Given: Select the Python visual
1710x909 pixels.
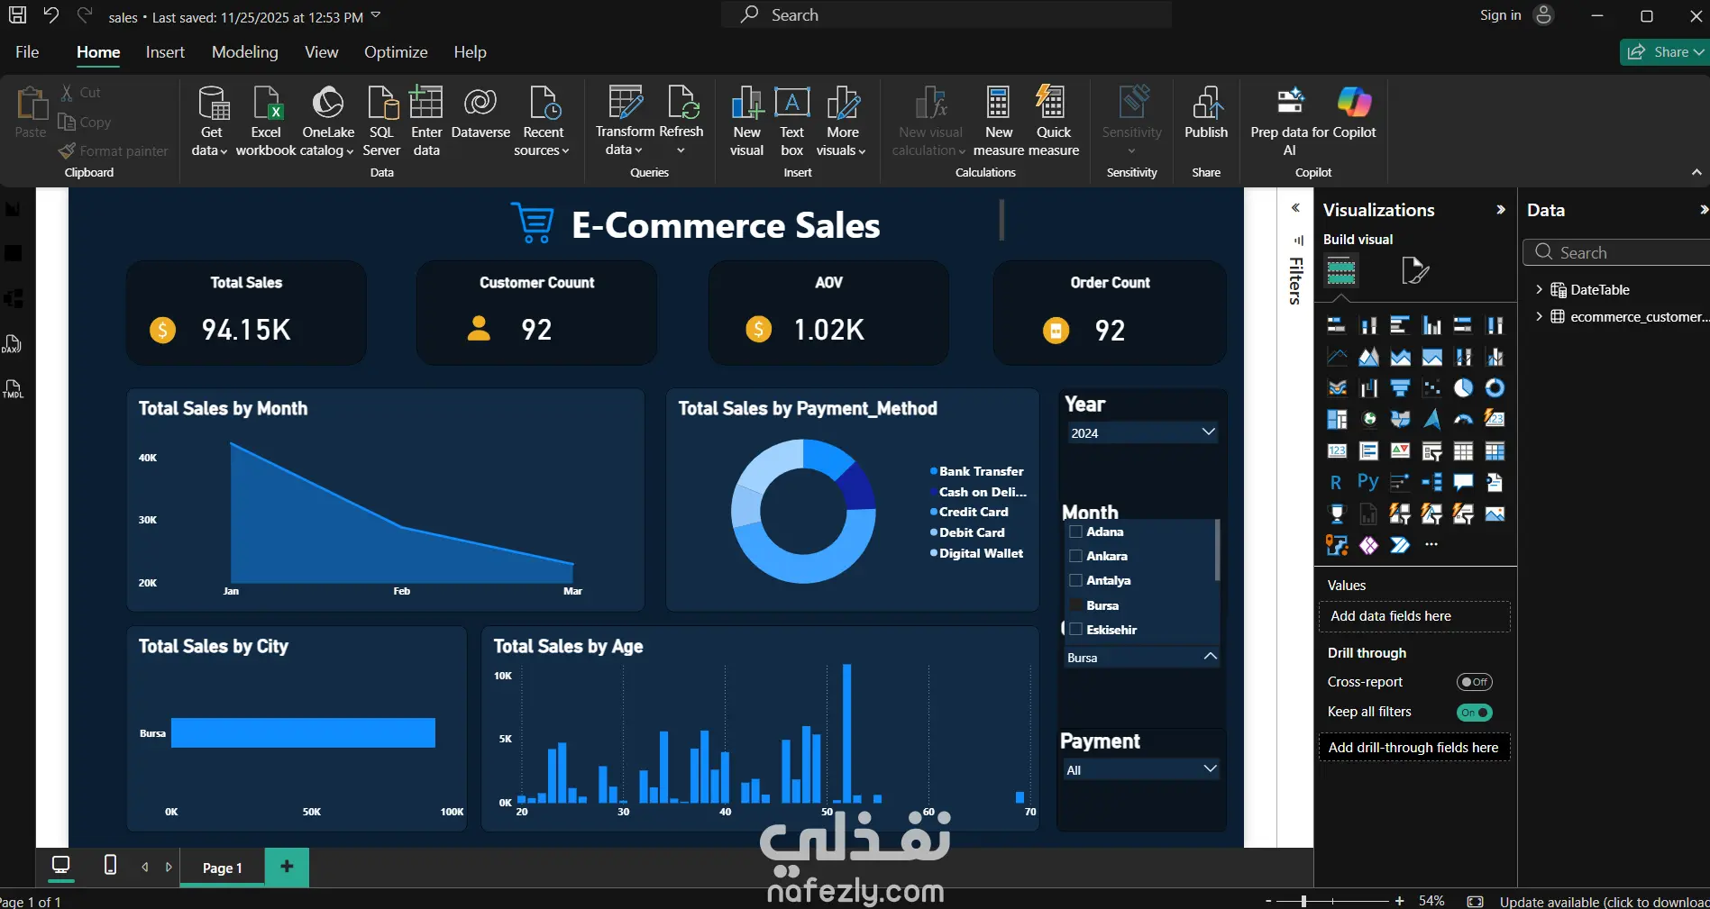Looking at the screenshot, I should (1368, 482).
